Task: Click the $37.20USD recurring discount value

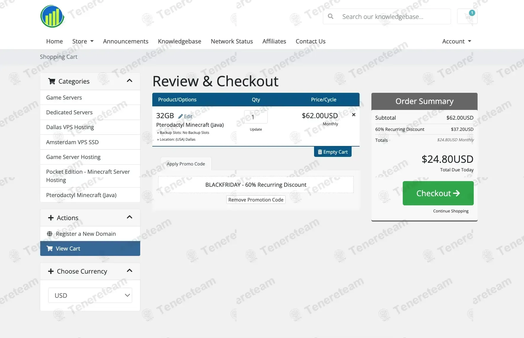Action: [x=462, y=129]
